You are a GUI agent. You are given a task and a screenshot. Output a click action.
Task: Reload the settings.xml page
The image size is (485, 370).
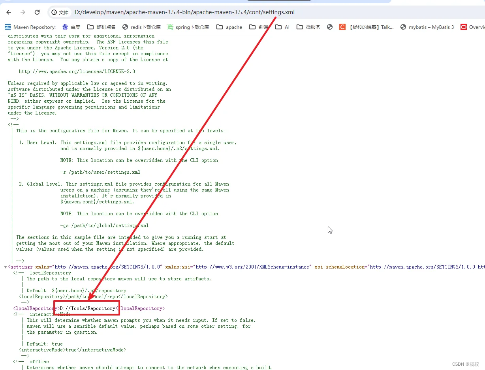pos(37,12)
